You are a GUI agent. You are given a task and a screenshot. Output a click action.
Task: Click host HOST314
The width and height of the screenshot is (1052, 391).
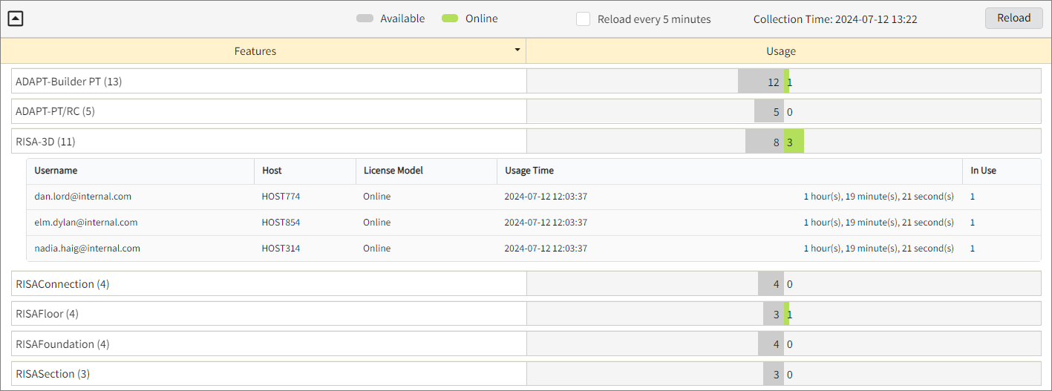pos(281,249)
